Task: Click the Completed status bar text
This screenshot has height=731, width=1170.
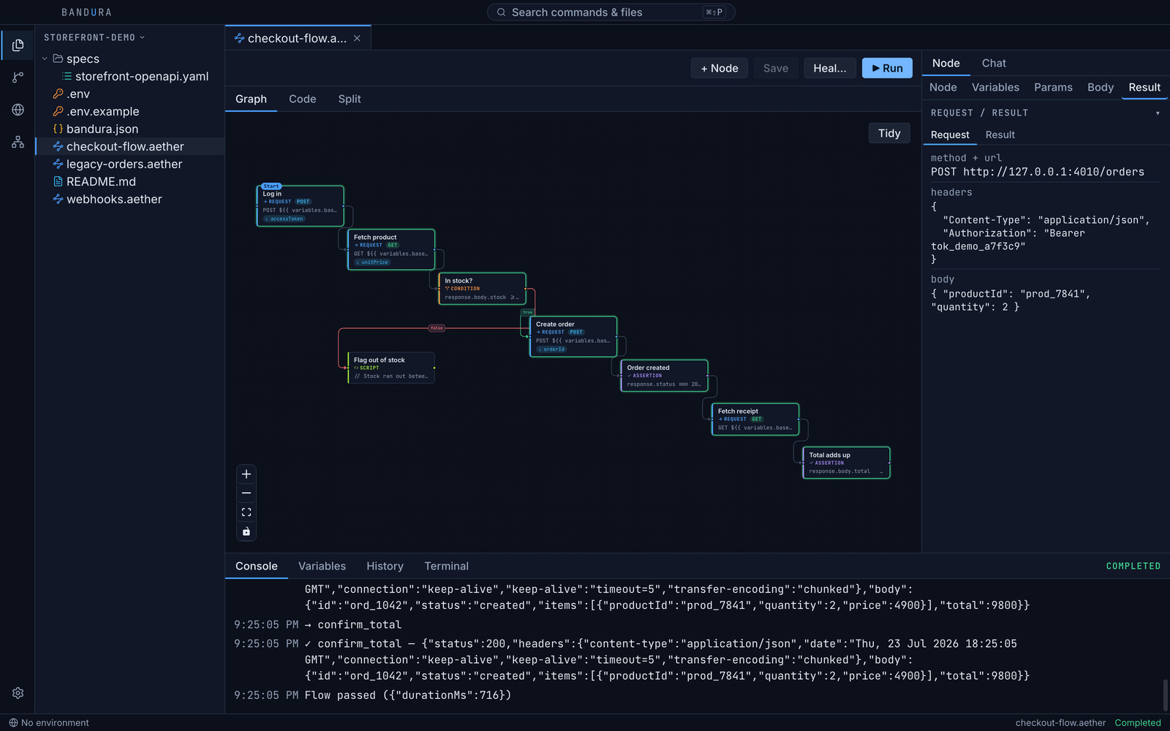Action: tap(1137, 723)
